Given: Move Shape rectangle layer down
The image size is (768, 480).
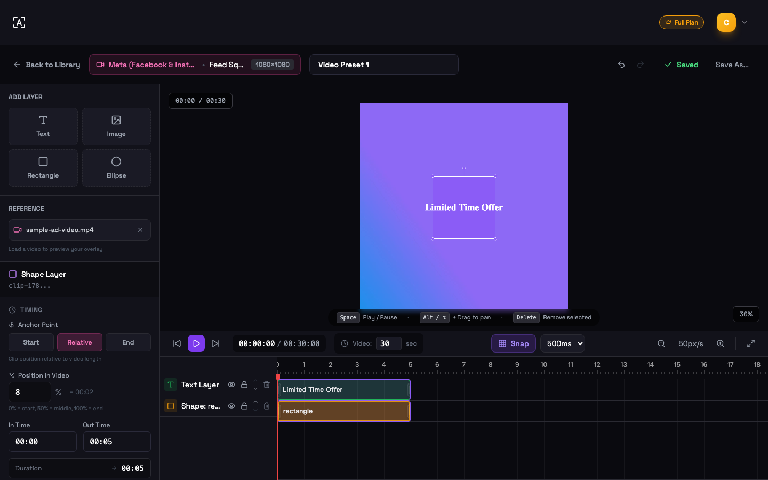Looking at the screenshot, I should tap(255, 410).
